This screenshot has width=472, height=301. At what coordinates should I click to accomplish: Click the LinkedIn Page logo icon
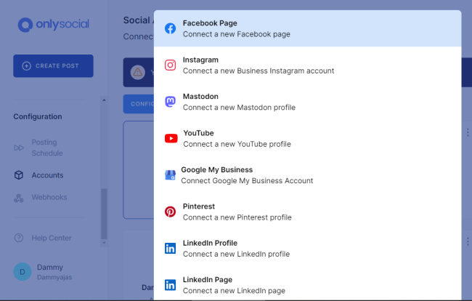tap(170, 285)
